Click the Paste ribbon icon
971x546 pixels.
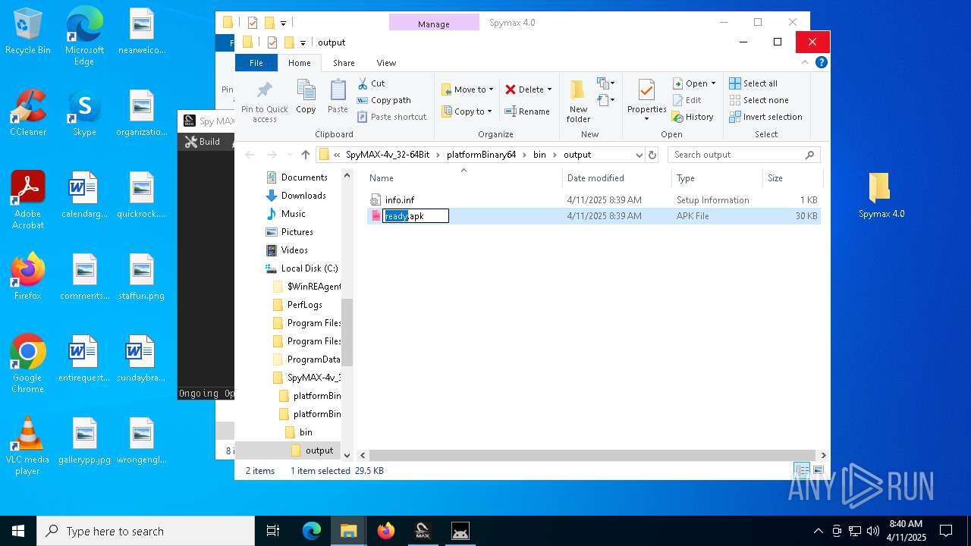tap(338, 97)
